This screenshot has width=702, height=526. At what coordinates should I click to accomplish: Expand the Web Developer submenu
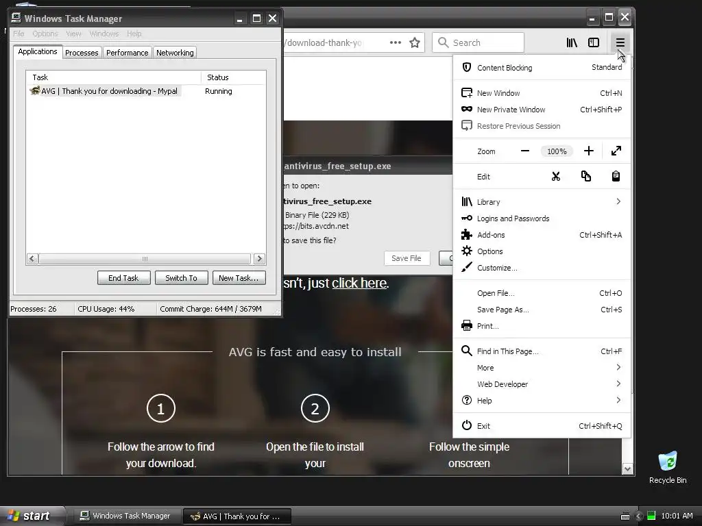pyautogui.click(x=542, y=384)
